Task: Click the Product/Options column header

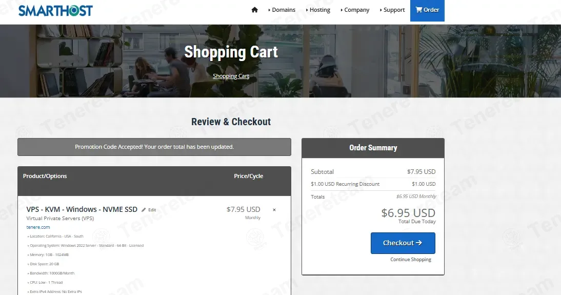Action: [x=45, y=176]
